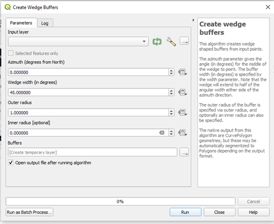Close the Create Wedge Buffers dialog

tap(268, 7)
